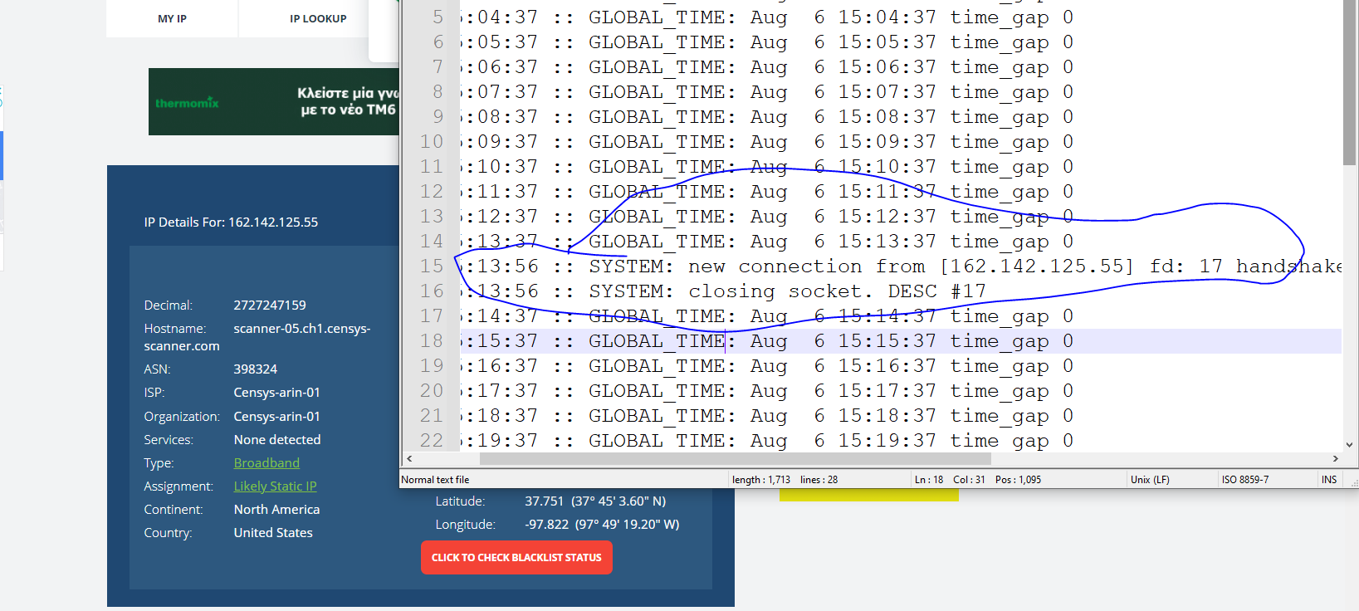The image size is (1359, 611).
Task: Click 'Normal text file' in status bar
Action: click(x=435, y=480)
